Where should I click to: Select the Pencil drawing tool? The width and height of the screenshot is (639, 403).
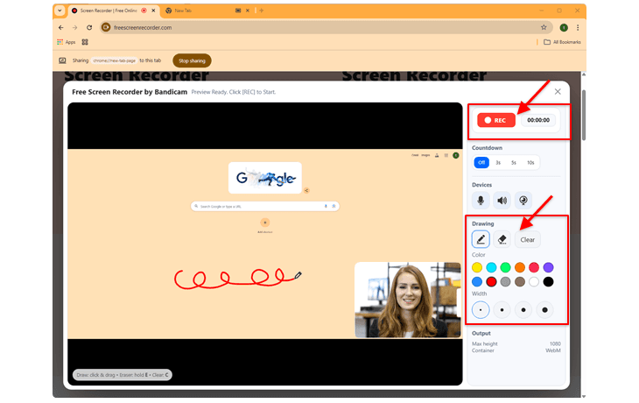tap(481, 239)
